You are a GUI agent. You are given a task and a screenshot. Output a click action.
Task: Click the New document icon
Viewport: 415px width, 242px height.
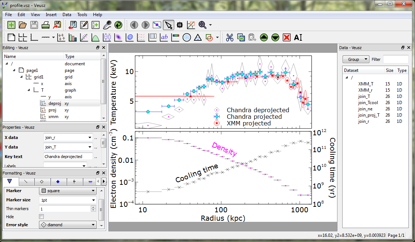click(11, 25)
